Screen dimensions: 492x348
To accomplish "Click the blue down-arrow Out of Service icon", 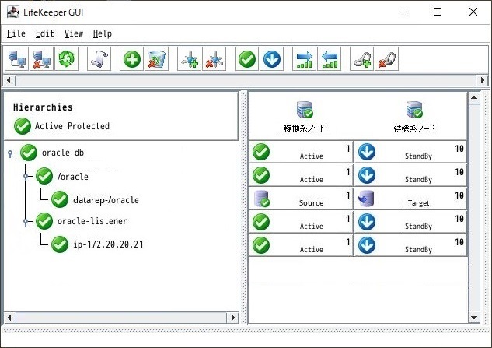I will click(272, 59).
